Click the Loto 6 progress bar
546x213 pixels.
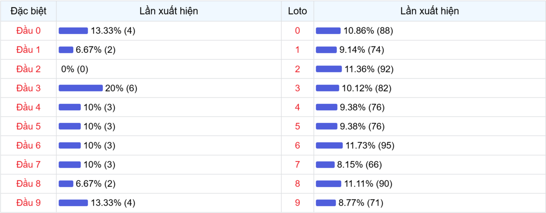coord(329,146)
